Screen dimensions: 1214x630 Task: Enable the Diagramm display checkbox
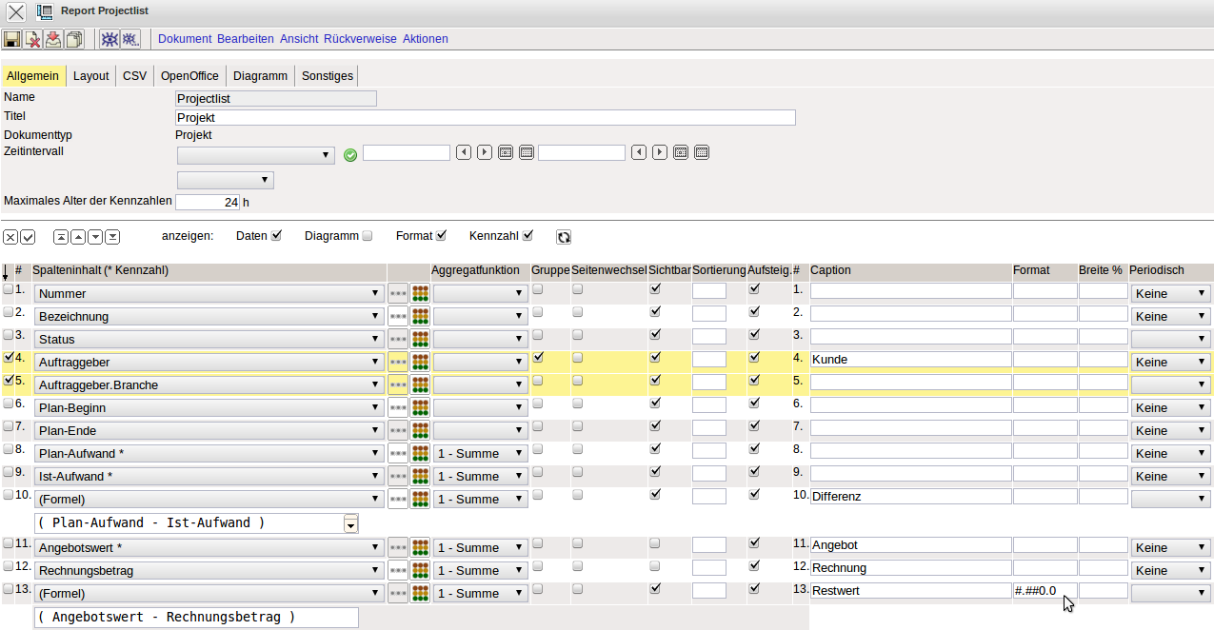click(x=368, y=236)
